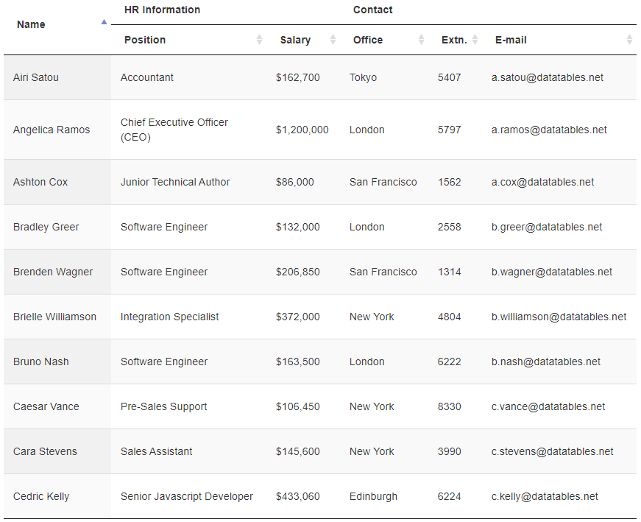Select the Office column header

tap(368, 40)
